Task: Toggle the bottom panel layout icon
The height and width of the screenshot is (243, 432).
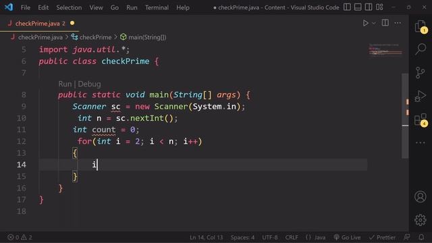Action: tap(358, 7)
